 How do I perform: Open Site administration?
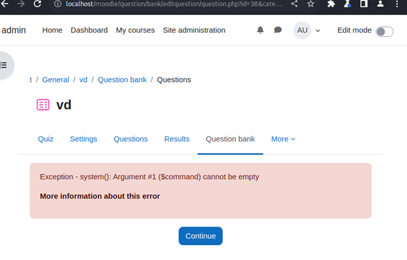click(194, 30)
